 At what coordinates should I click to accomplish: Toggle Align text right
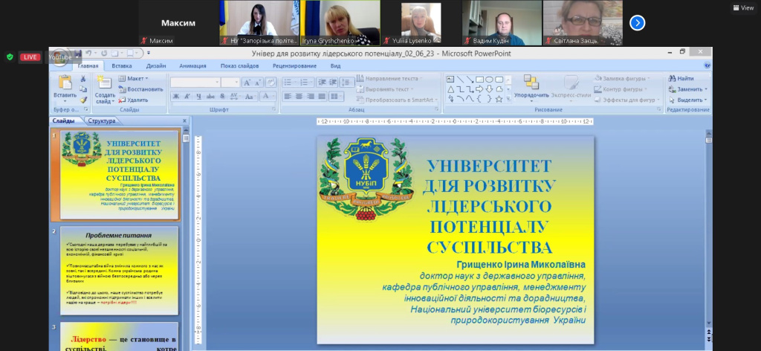[x=310, y=96]
